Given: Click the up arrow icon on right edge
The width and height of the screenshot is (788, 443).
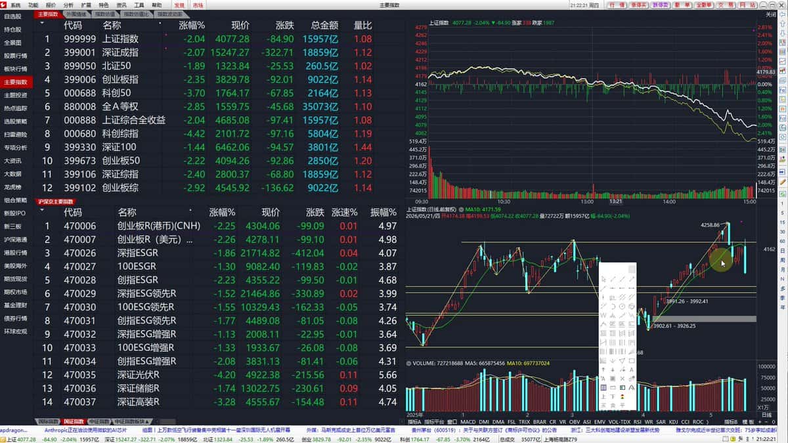Looking at the screenshot, I should click(x=782, y=26).
